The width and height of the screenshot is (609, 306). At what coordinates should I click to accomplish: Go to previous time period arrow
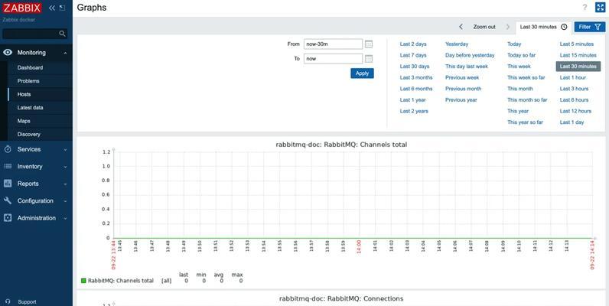[x=461, y=27]
